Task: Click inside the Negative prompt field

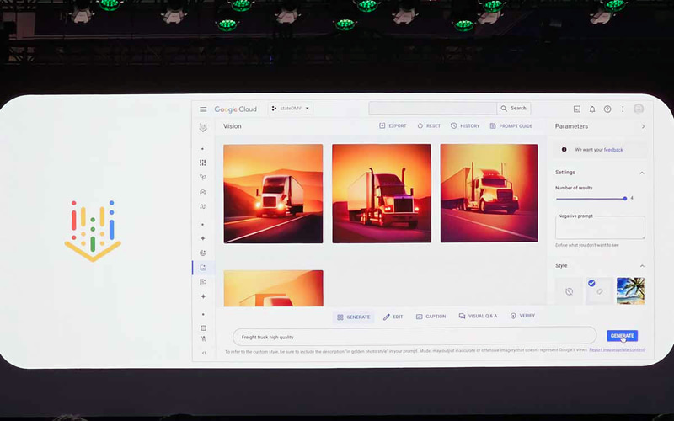Action: [600, 227]
